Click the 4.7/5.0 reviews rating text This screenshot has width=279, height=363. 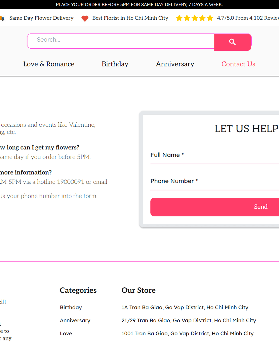pos(248,18)
